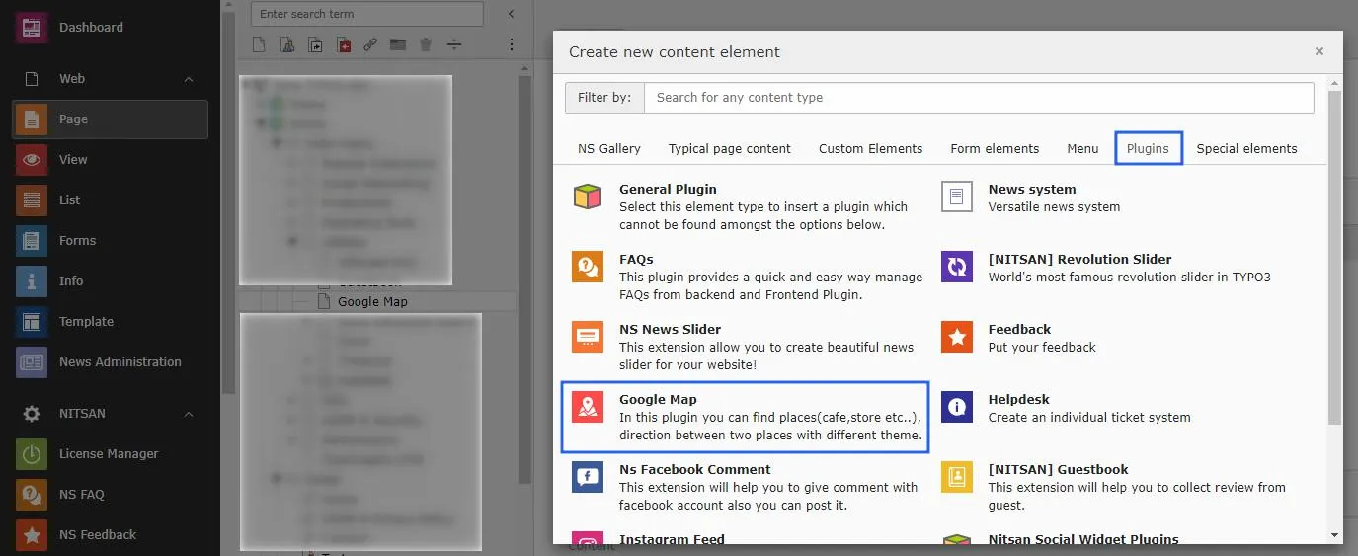1358x556 pixels.
Task: Click the Feedback star icon
Action: [x=956, y=337]
